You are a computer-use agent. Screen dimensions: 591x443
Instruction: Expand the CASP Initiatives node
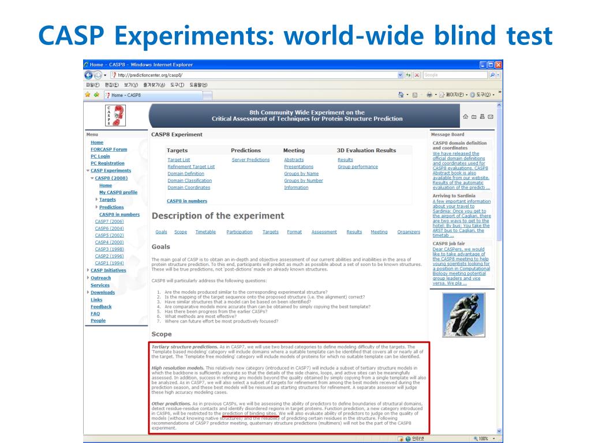88,270
